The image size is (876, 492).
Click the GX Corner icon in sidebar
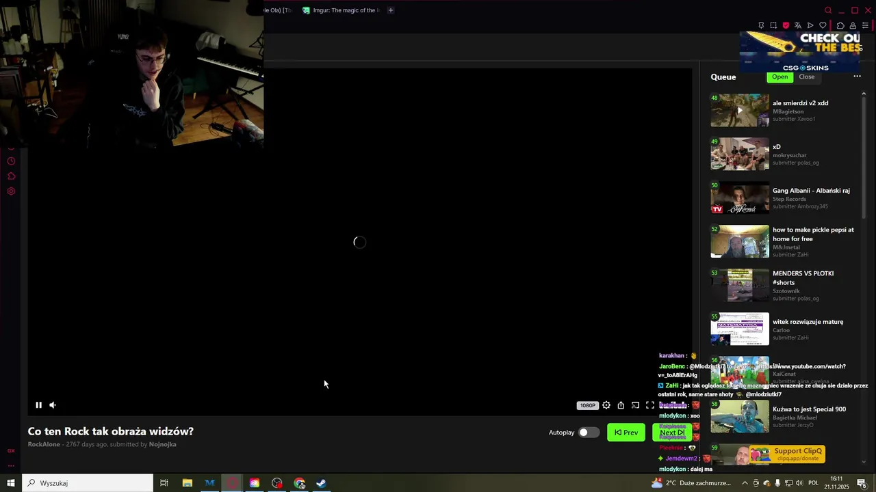[x=11, y=451]
